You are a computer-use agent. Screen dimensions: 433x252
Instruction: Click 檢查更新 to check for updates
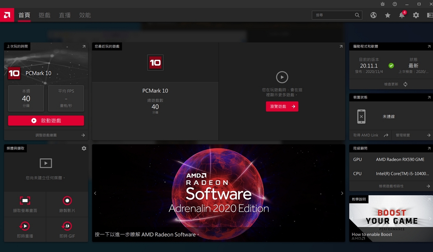391,84
